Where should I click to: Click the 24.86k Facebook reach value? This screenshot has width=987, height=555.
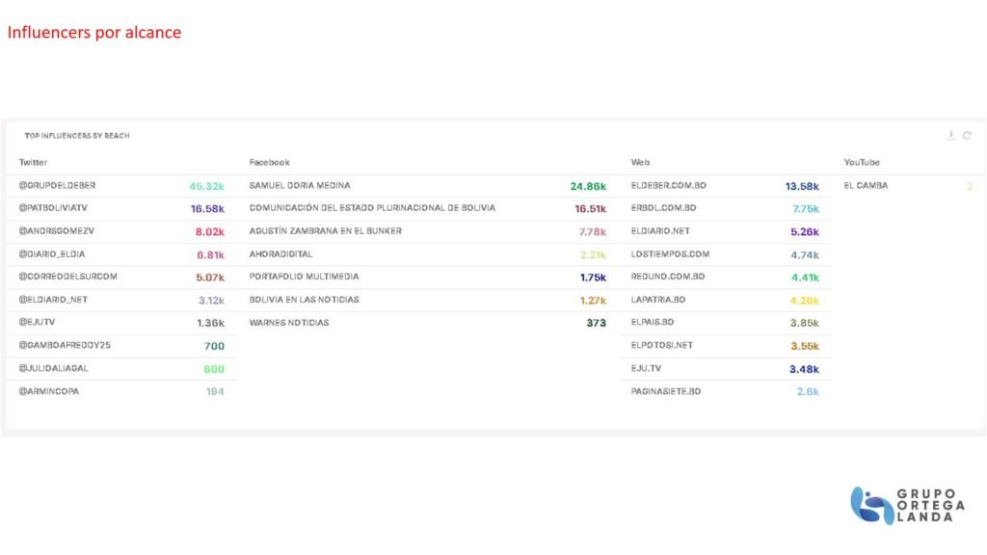click(588, 186)
